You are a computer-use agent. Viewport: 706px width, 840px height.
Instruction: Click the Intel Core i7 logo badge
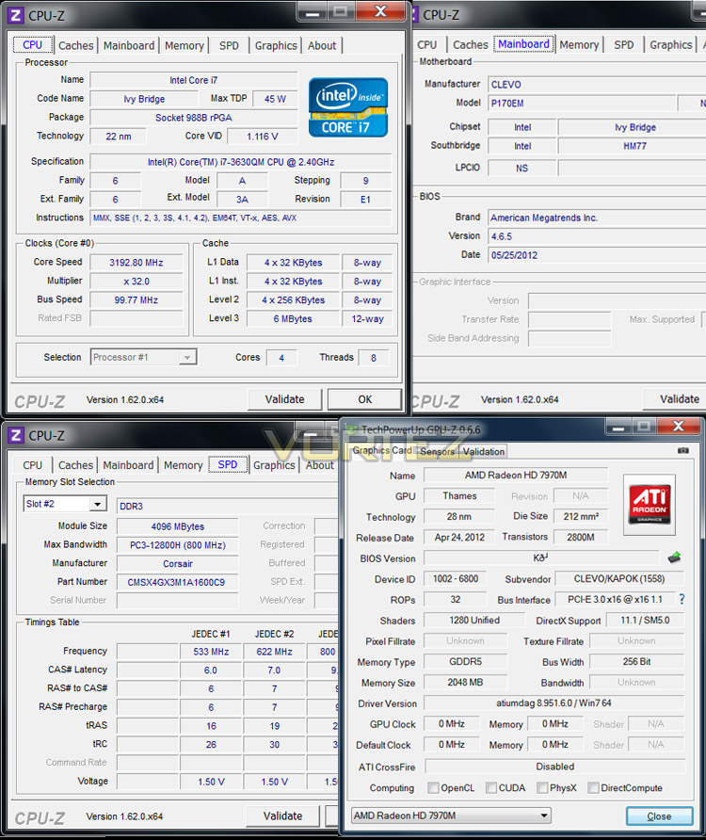tap(347, 107)
